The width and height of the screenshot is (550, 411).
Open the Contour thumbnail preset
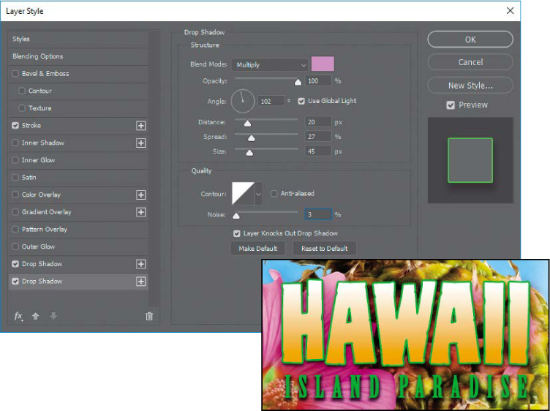[x=242, y=194]
